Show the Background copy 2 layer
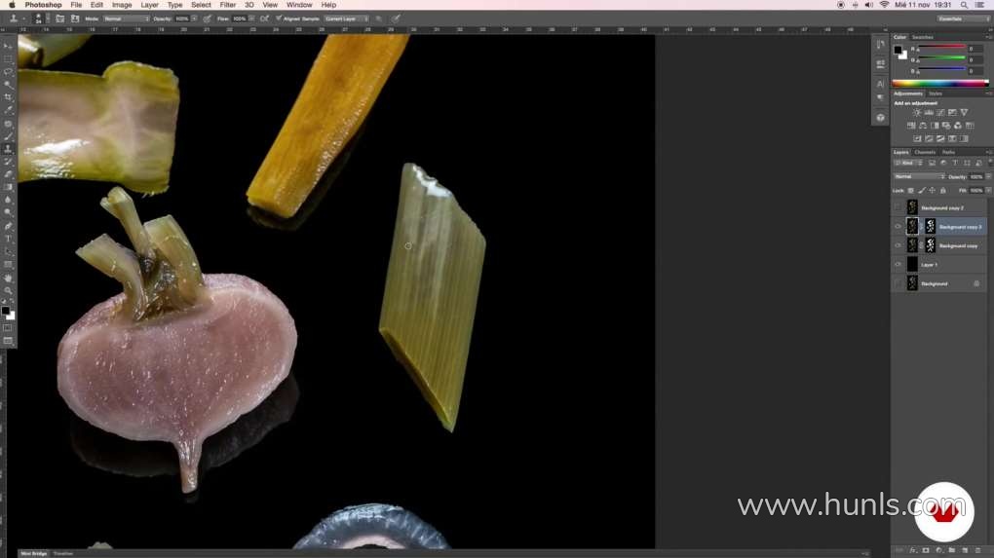 pyautogui.click(x=898, y=207)
